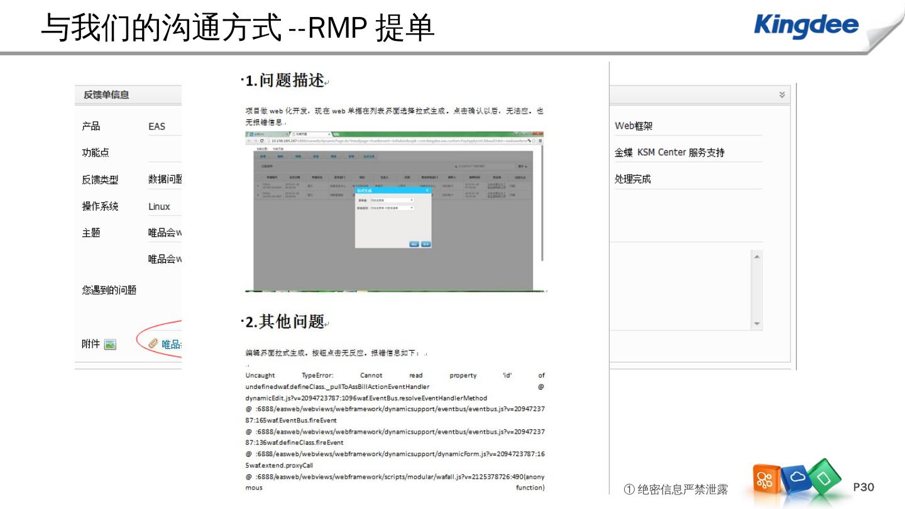This screenshot has height=509, width=905.
Task: Click the Linux operating system field
Action: pyautogui.click(x=160, y=207)
